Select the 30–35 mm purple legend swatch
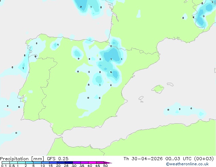The height and width of the screenshot is (167, 216). (x=76, y=163)
